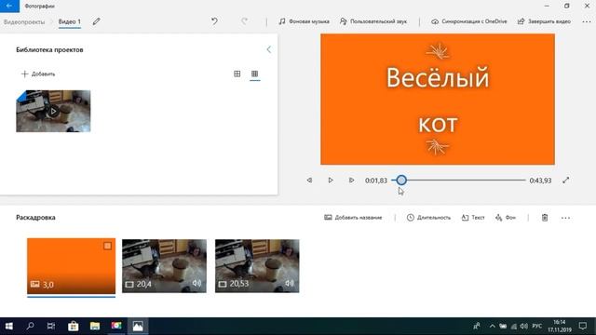Screen dimensions: 596x335
Task: Select the 20,53 second storyboard clip
Action: [x=257, y=266]
